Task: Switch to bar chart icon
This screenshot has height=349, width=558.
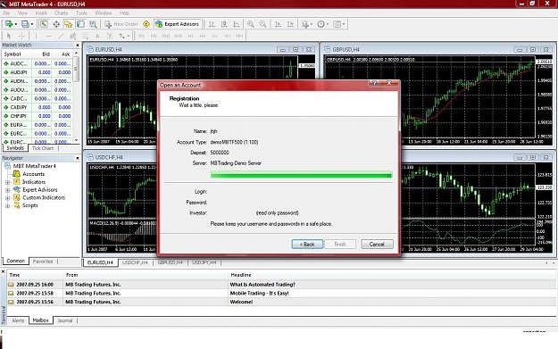Action: [212, 24]
